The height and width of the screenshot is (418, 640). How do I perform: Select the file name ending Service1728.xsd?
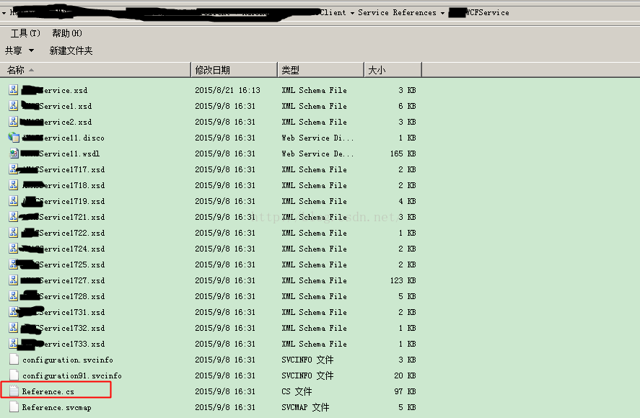coord(63,296)
